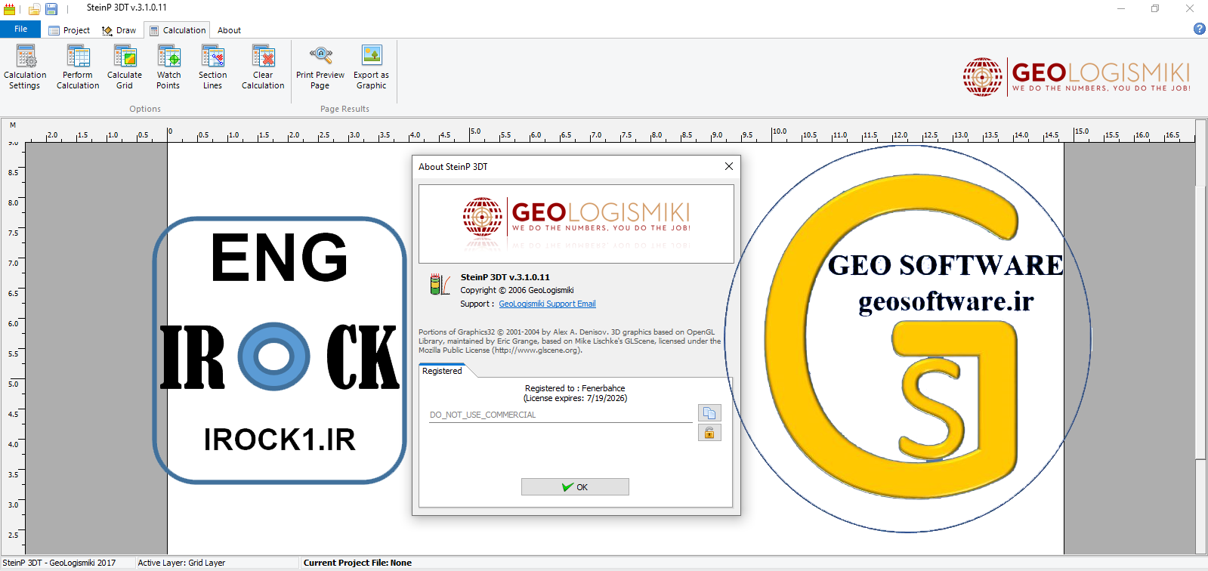
Task: Click 'Active Layer: Grid Layer' status text
Action: (181, 563)
